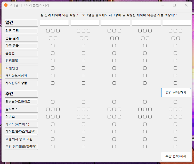Enable 망령의탑 for first character
This screenshot has width=194, height=164.
point(53,61)
